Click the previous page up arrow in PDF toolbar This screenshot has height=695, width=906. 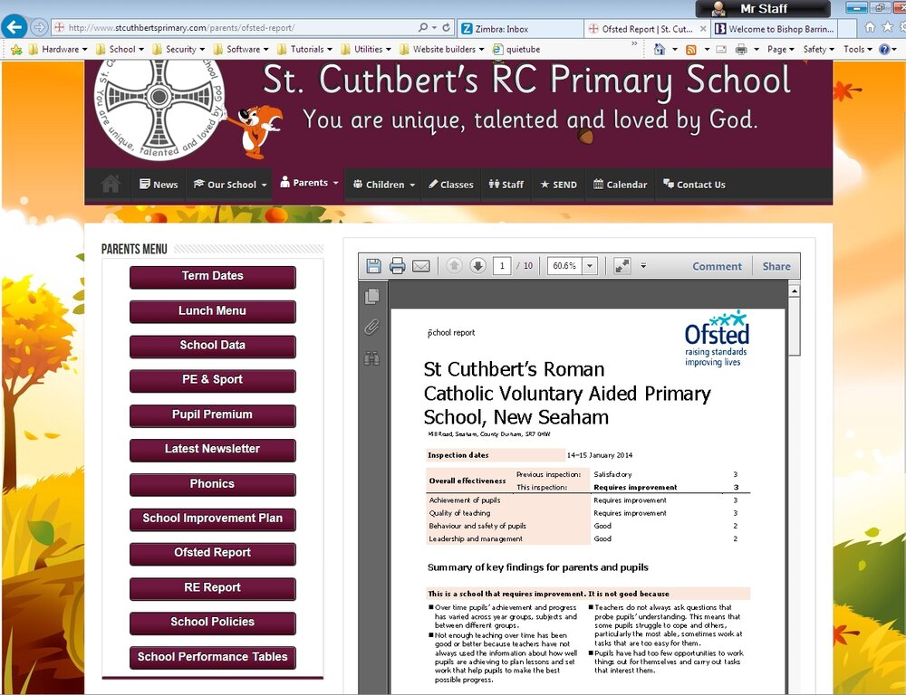454,265
